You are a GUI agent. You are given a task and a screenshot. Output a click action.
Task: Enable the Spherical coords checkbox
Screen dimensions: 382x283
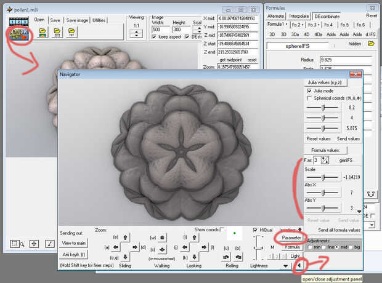pos(309,98)
